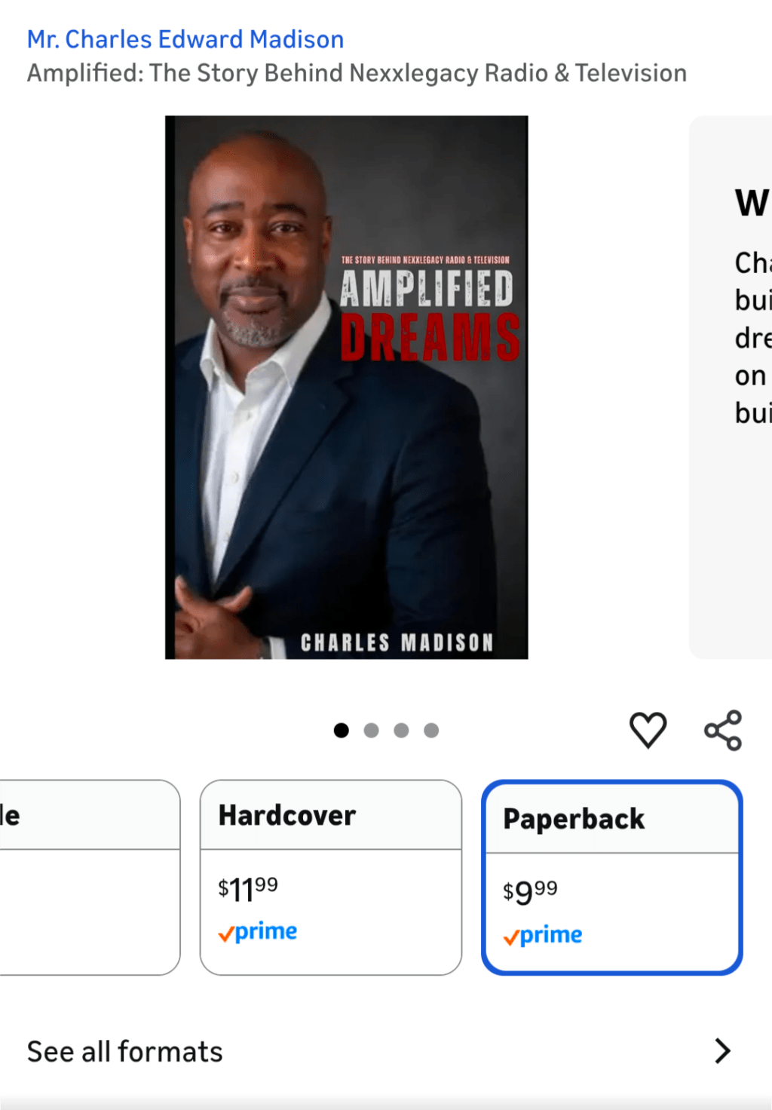The width and height of the screenshot is (772, 1110).
Task: Select the Paperback format option
Action: [x=612, y=877]
